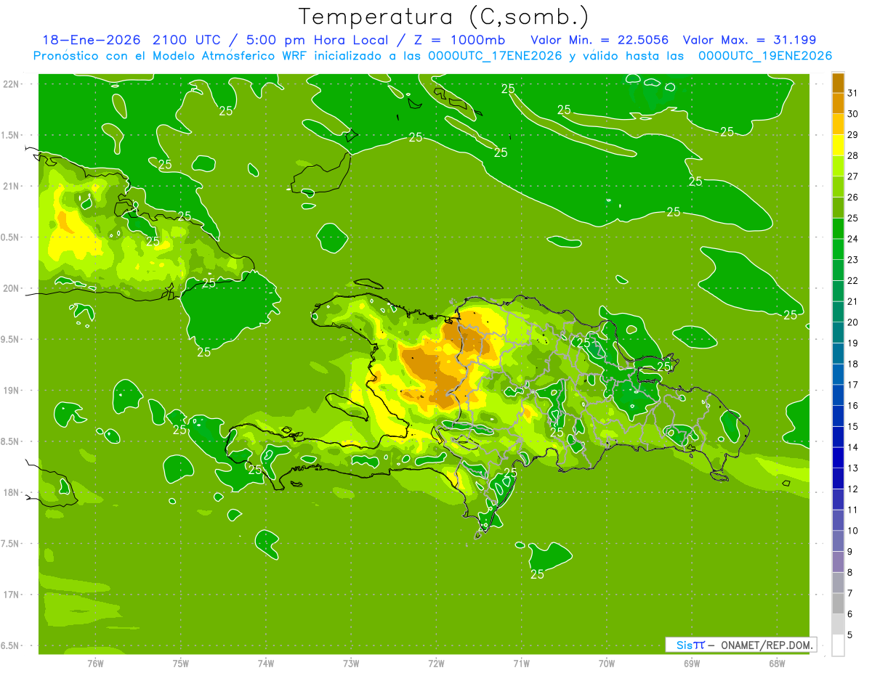
Task: Click the amber colorbar segment between 29 and 30
Action: (x=838, y=124)
